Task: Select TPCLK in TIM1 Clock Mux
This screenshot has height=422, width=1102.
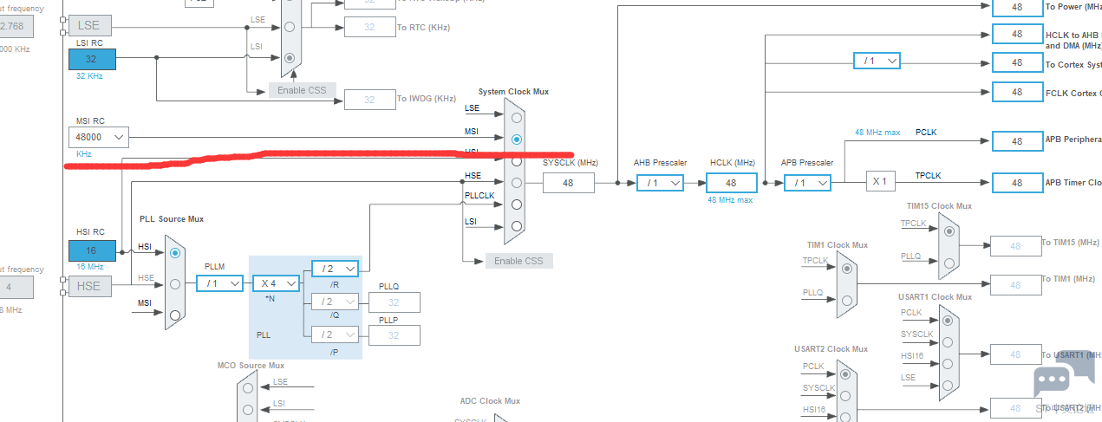Action: (846, 268)
